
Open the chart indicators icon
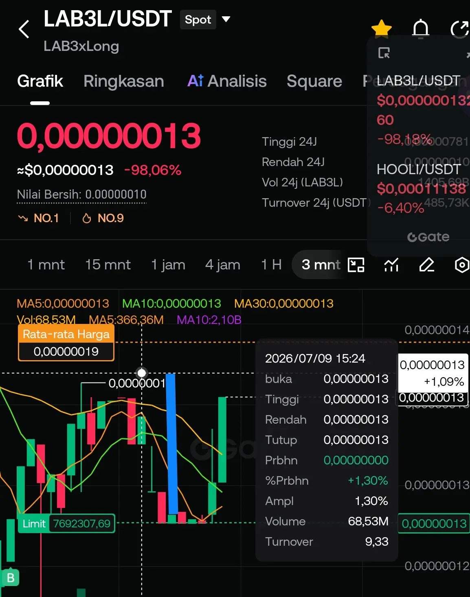[391, 265]
